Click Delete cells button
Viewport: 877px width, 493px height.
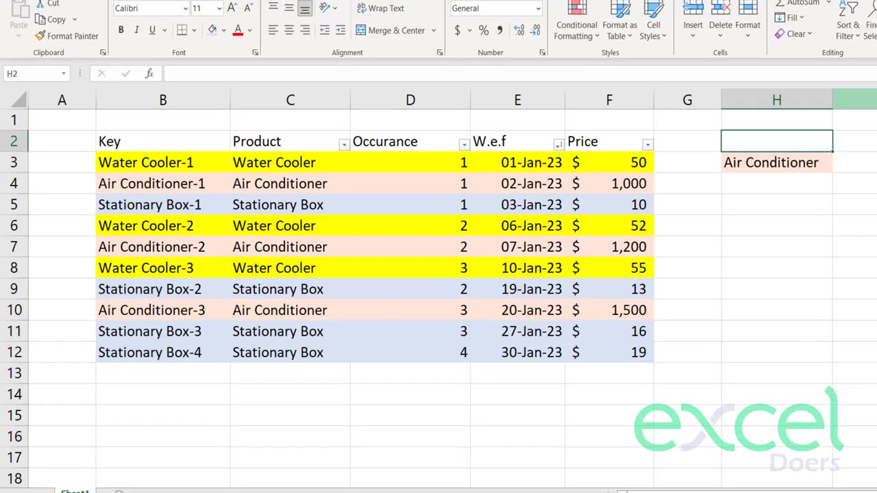click(720, 21)
